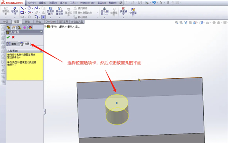Click the panel splitter handle on the left panel edge

click(45, 112)
